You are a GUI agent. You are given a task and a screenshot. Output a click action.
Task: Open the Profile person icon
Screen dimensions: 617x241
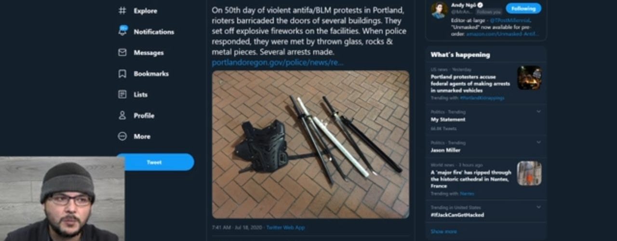pos(122,116)
